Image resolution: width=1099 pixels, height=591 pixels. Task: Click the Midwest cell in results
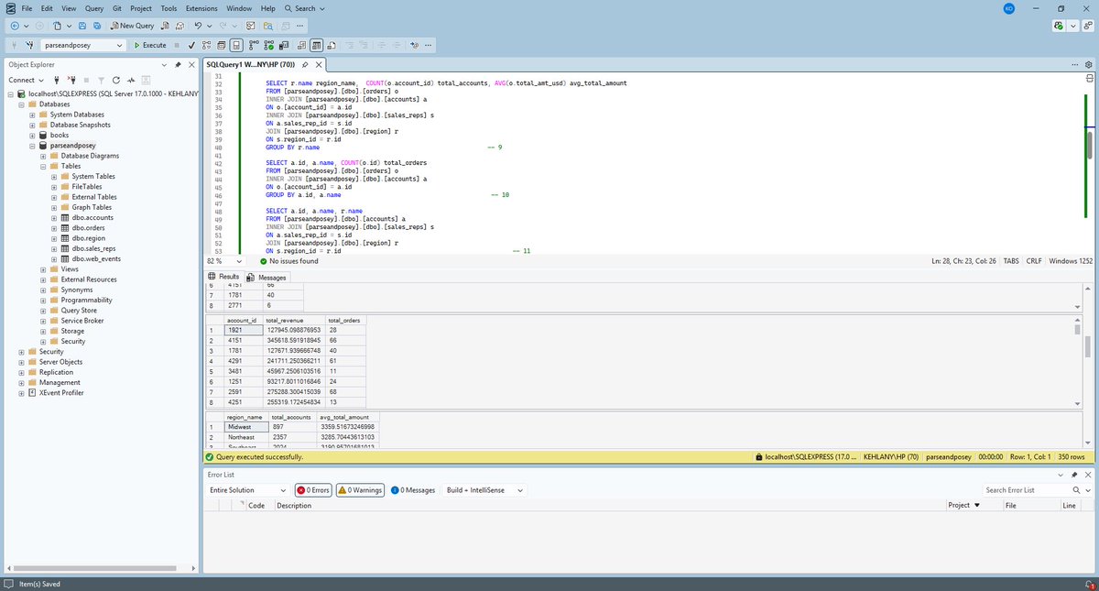tap(245, 427)
